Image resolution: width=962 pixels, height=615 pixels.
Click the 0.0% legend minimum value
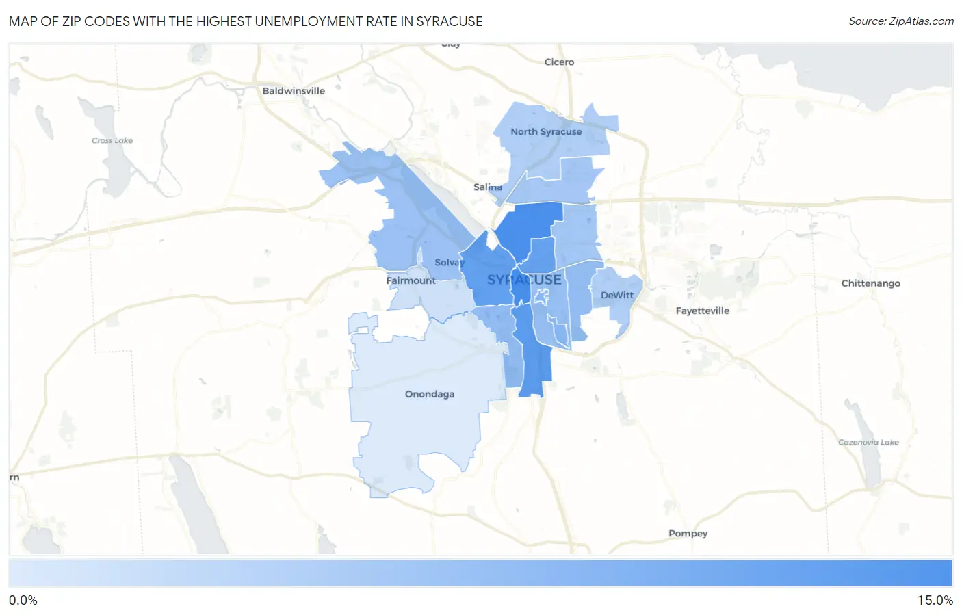click(x=23, y=600)
